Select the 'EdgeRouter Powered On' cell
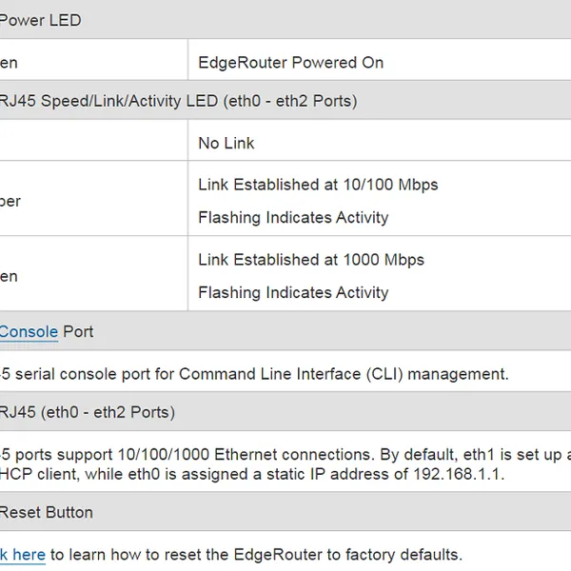571x571 pixels. click(x=290, y=63)
